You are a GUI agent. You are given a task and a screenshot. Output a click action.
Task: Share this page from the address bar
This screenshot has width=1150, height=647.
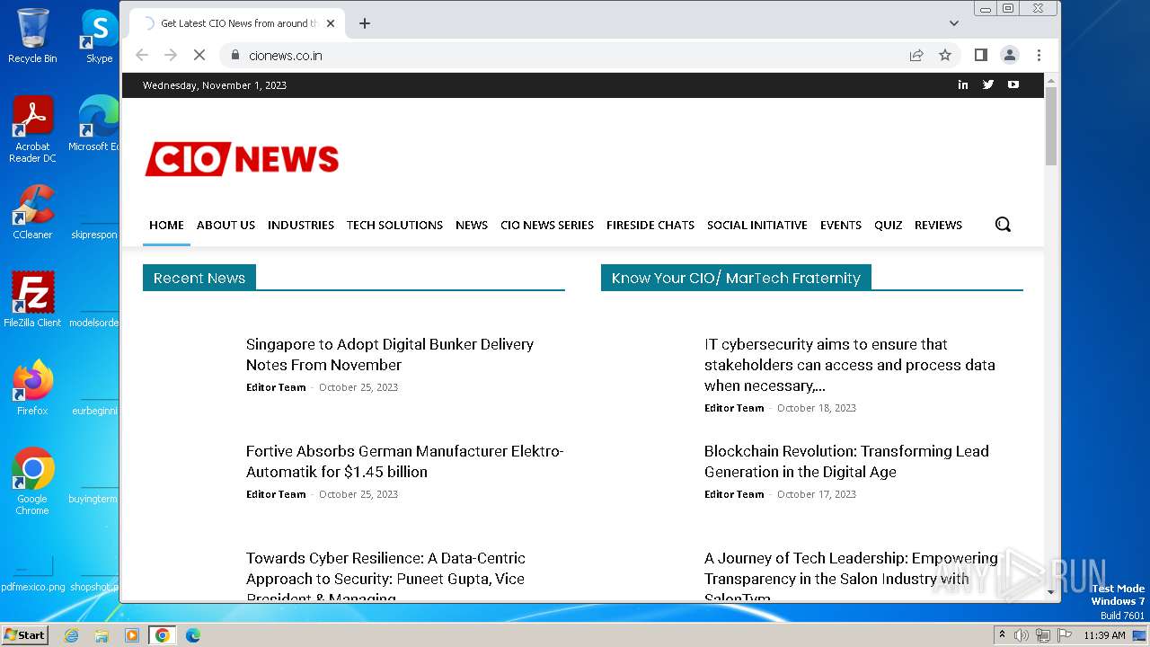(x=916, y=55)
